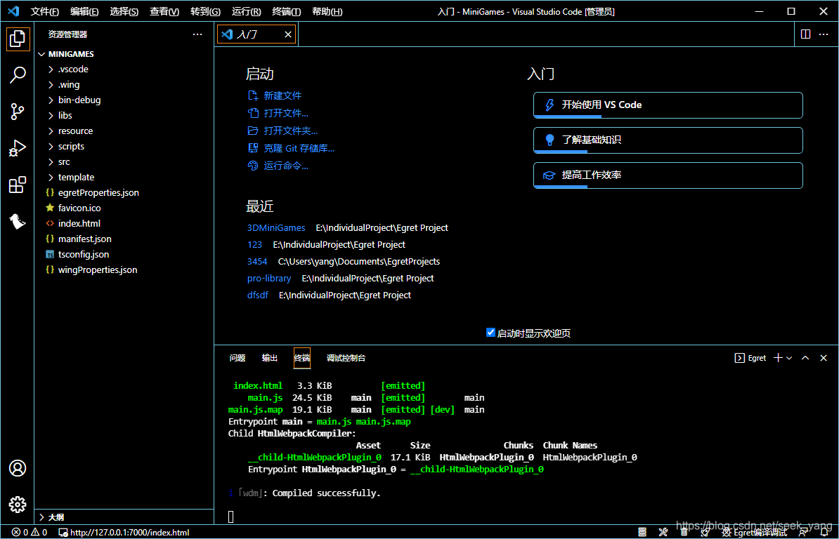The width and height of the screenshot is (839, 539).
Task: Click the rocket publish status bar icon
Action: pyautogui.click(x=705, y=532)
